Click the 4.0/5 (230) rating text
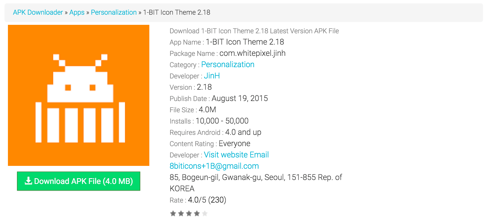 coord(207,200)
